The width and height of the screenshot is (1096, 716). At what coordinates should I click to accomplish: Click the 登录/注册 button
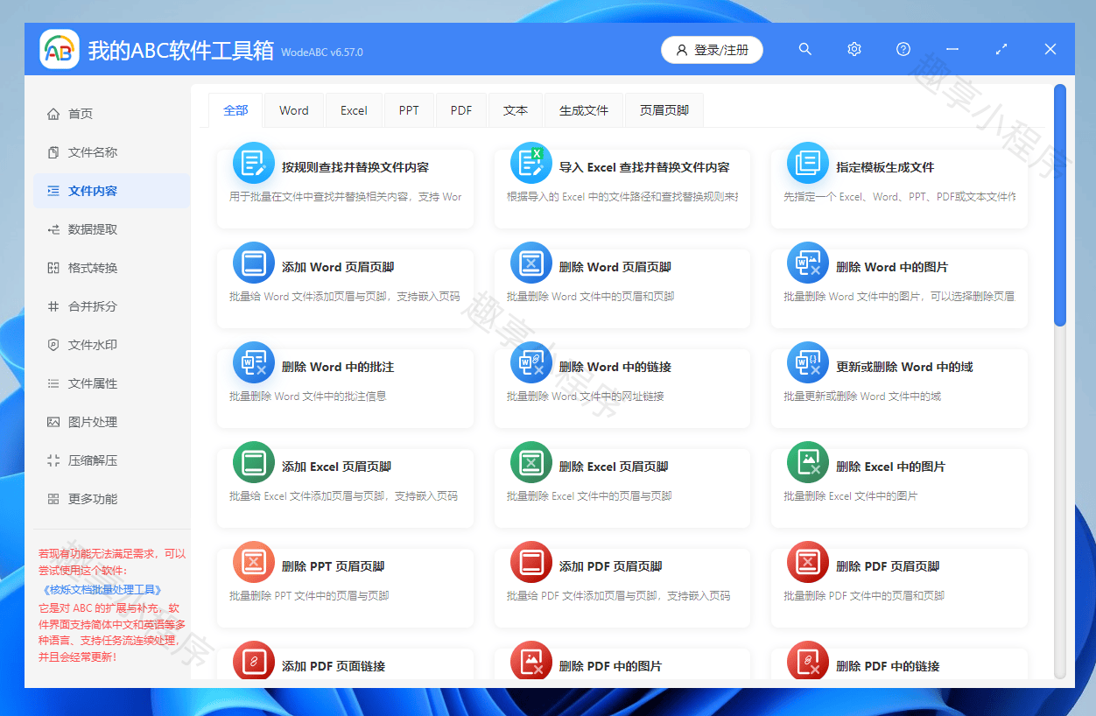[x=712, y=50]
